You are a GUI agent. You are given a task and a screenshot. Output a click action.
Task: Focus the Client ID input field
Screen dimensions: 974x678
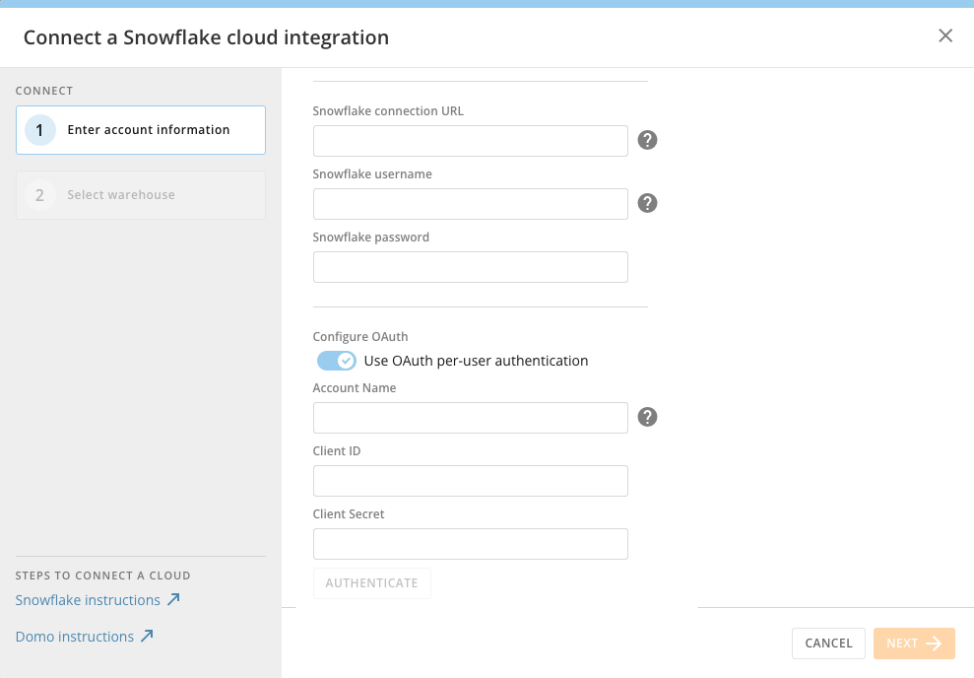click(470, 481)
